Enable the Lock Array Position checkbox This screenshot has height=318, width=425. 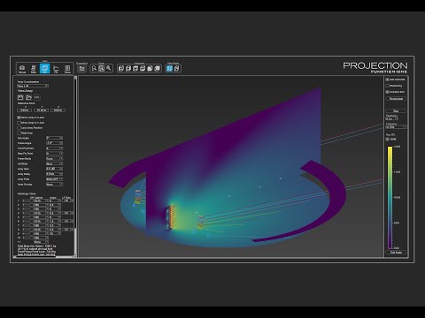coord(19,128)
